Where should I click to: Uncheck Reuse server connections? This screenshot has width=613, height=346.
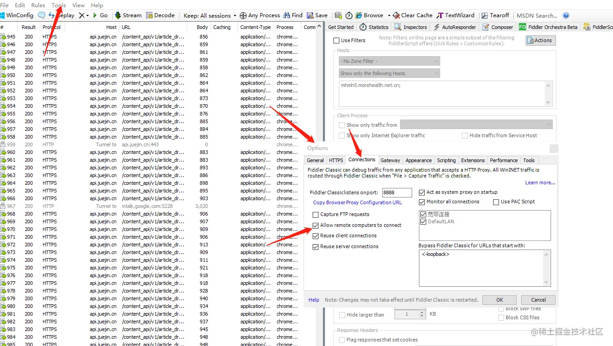pos(316,246)
